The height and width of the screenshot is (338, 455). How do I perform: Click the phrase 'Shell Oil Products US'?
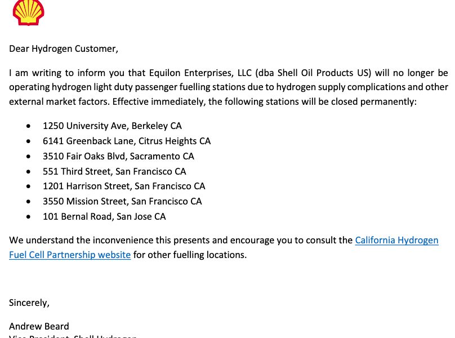(x=323, y=73)
